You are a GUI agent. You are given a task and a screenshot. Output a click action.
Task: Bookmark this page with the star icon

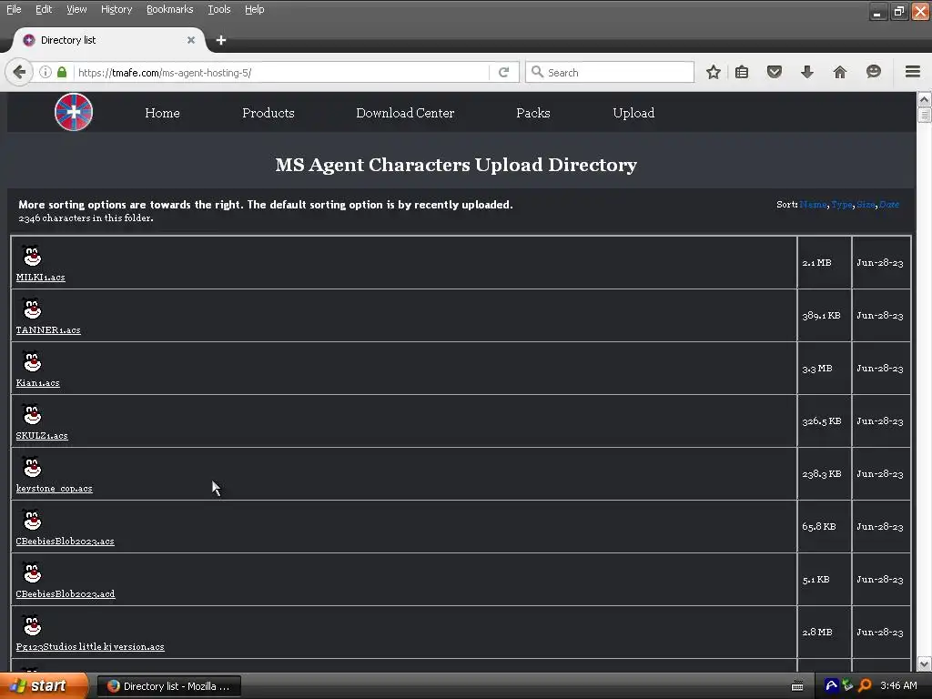[714, 73]
